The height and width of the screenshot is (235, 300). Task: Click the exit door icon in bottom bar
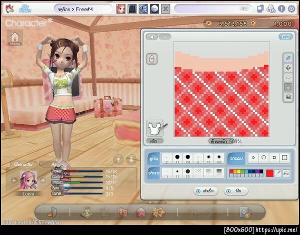(x=52, y=212)
